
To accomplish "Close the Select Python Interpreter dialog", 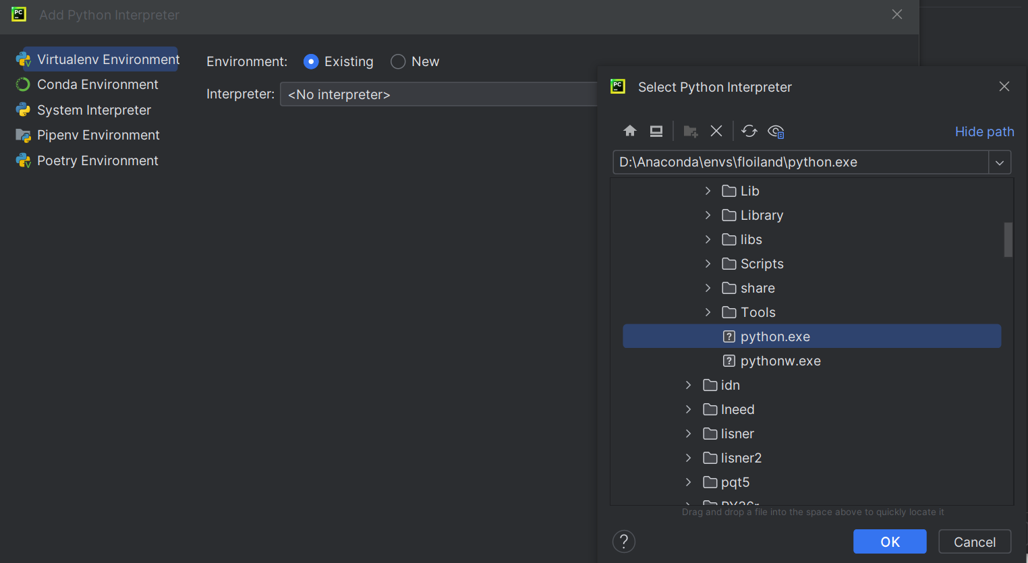I will click(x=1004, y=86).
